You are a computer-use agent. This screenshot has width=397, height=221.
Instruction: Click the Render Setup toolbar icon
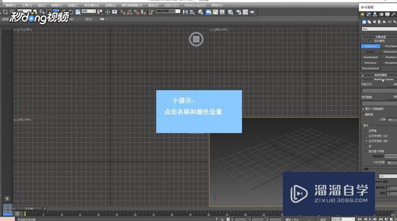point(238,12)
